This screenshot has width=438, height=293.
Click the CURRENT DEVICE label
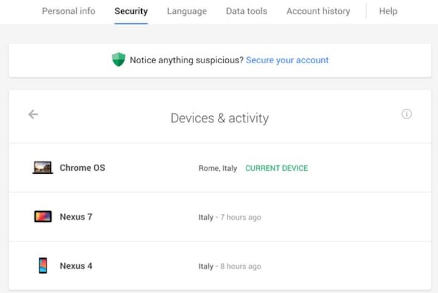coord(277,168)
